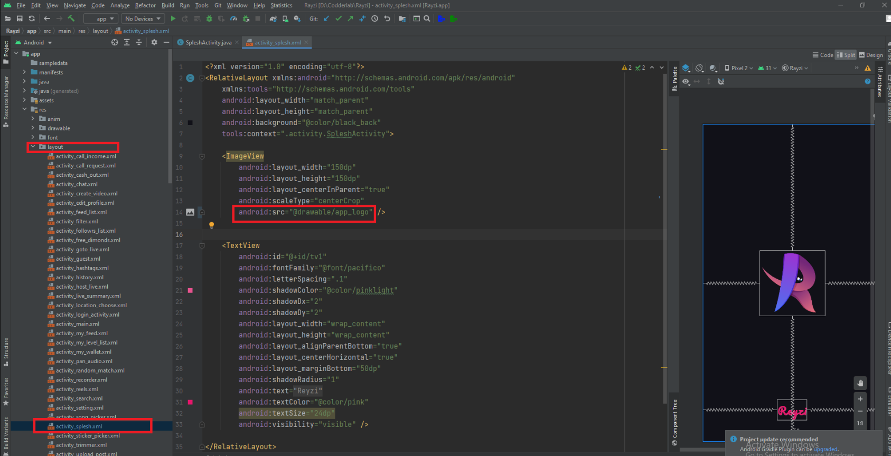Click the 'upgraded' link in notification
Viewport: 891px width, 456px height.
pos(825,449)
